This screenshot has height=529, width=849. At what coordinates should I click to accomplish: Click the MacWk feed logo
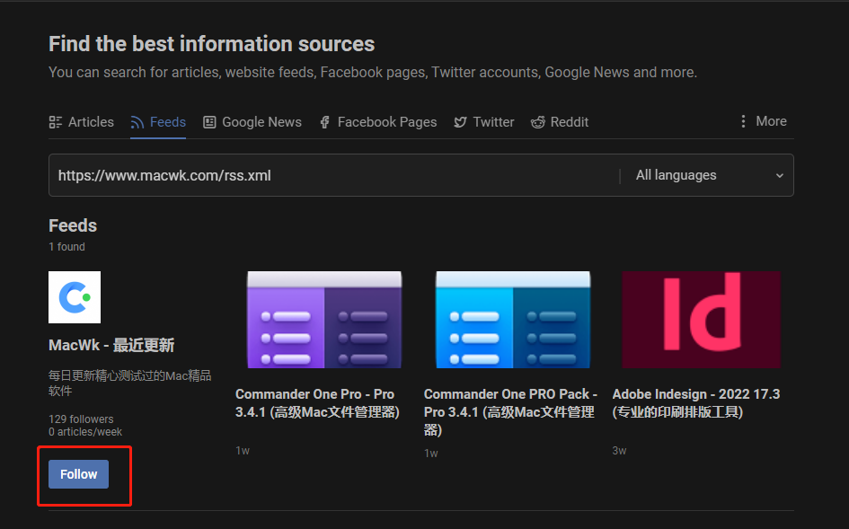tap(75, 297)
